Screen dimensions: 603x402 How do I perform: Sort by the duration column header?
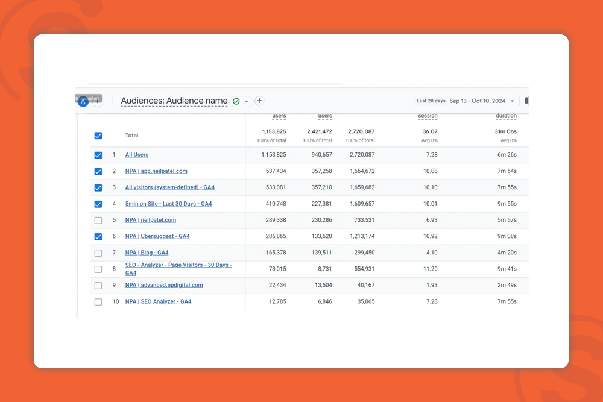506,116
